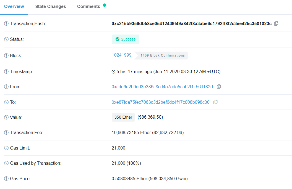292x189 pixels.
Task: Open help icon beside Transaction Hash
Action: click(6, 24)
